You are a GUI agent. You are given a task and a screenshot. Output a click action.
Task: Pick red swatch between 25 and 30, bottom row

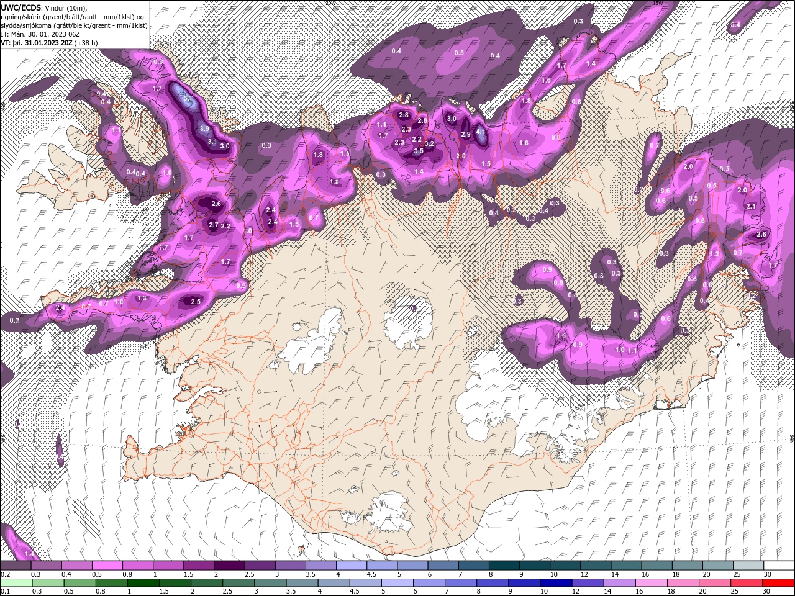[745, 583]
